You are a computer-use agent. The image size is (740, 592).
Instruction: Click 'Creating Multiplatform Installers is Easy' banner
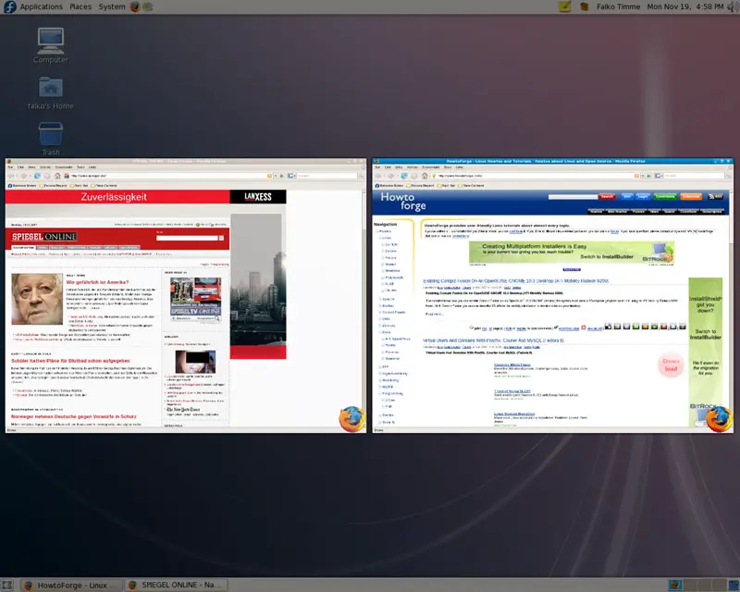pyautogui.click(x=572, y=253)
